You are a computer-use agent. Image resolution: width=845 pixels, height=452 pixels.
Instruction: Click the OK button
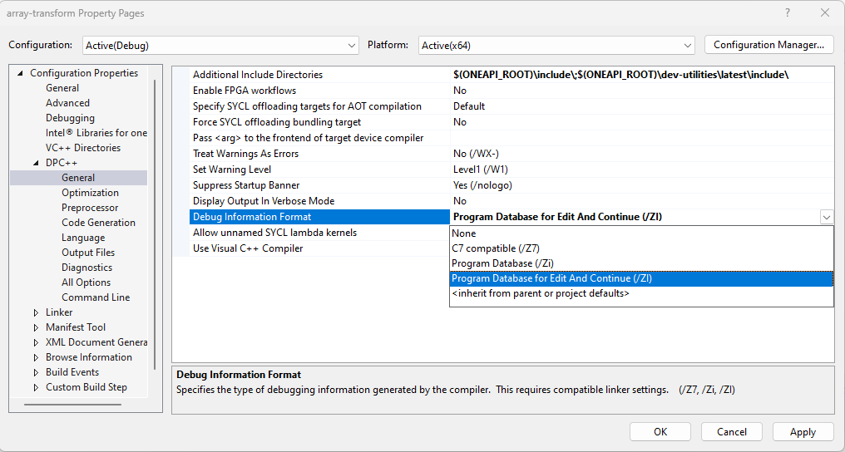[x=660, y=432]
